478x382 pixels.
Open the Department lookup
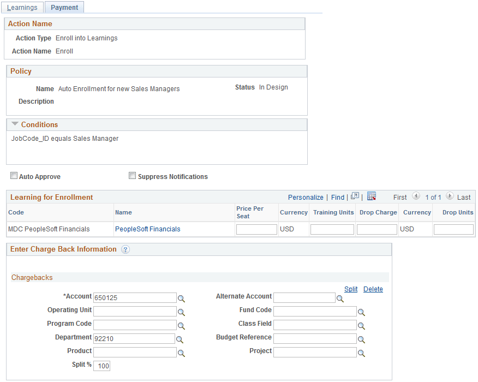click(181, 339)
